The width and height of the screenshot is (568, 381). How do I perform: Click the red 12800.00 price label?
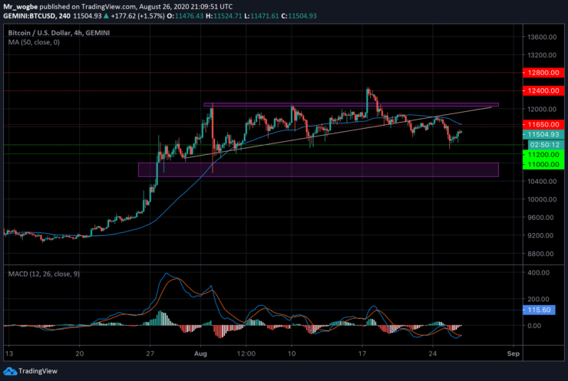pos(543,73)
